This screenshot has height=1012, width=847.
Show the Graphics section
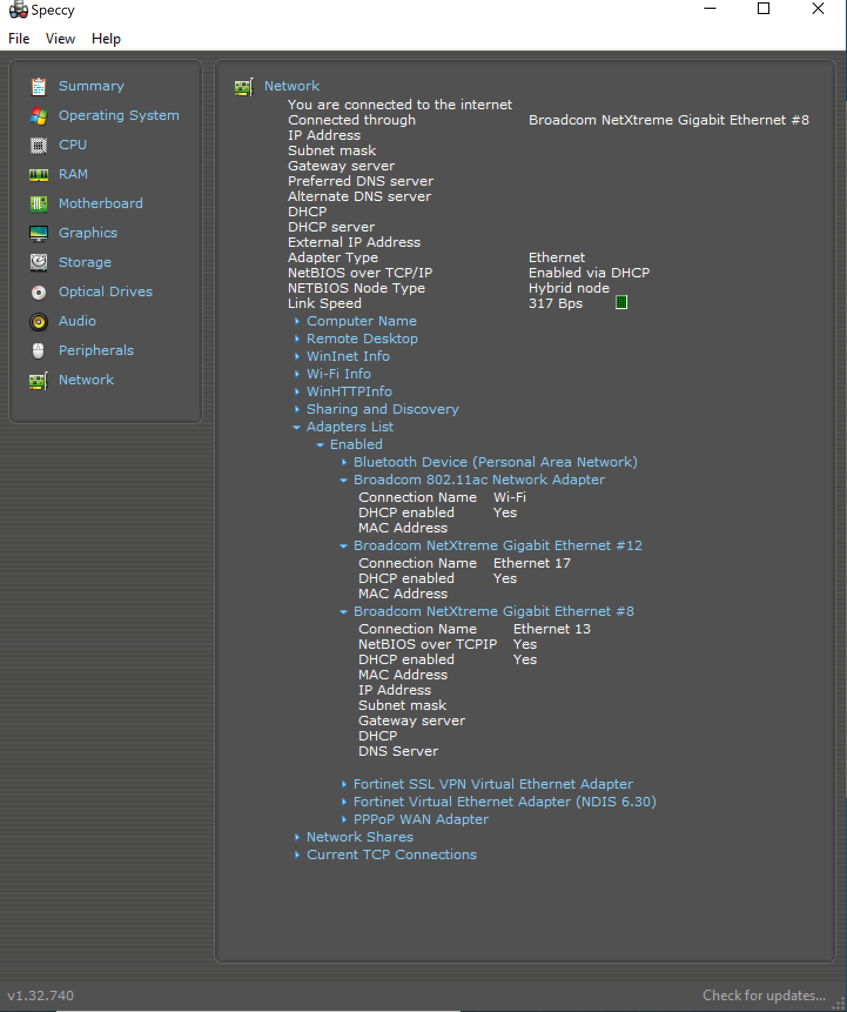click(x=88, y=233)
